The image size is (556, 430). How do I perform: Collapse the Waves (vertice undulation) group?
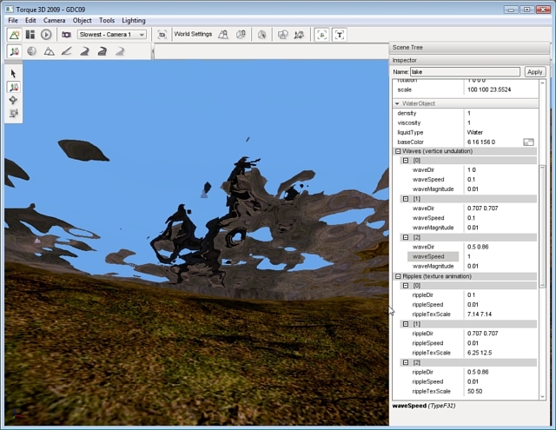point(398,151)
